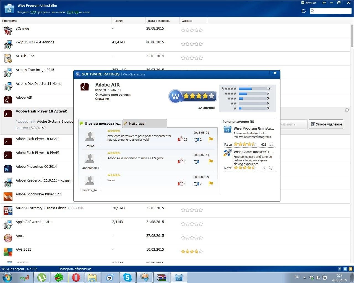Select the AC3File 0.5b entry
The width and height of the screenshot is (354, 283).
click(x=175, y=58)
